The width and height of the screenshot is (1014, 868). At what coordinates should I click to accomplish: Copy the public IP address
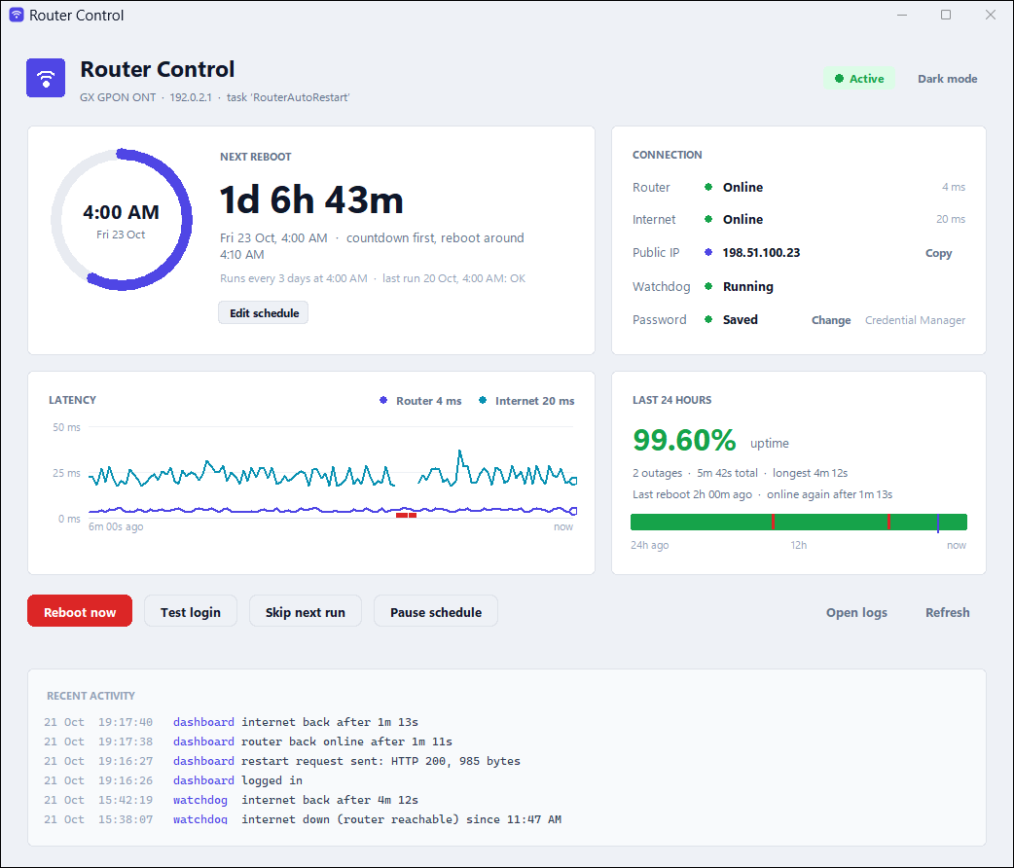point(938,253)
